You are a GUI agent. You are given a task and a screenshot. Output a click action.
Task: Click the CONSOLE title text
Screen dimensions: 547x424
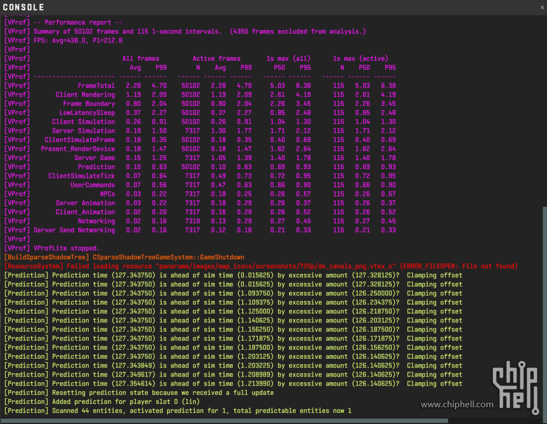tap(23, 8)
